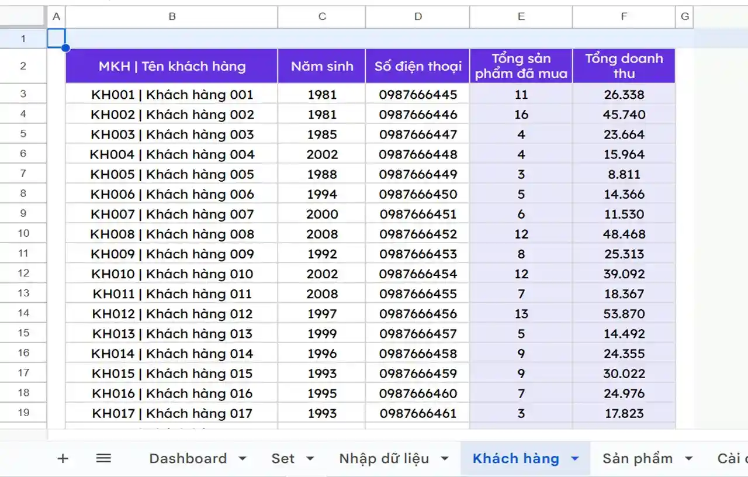Select the KH008 customer name cell
This screenshot has width=748, height=477.
coord(172,234)
